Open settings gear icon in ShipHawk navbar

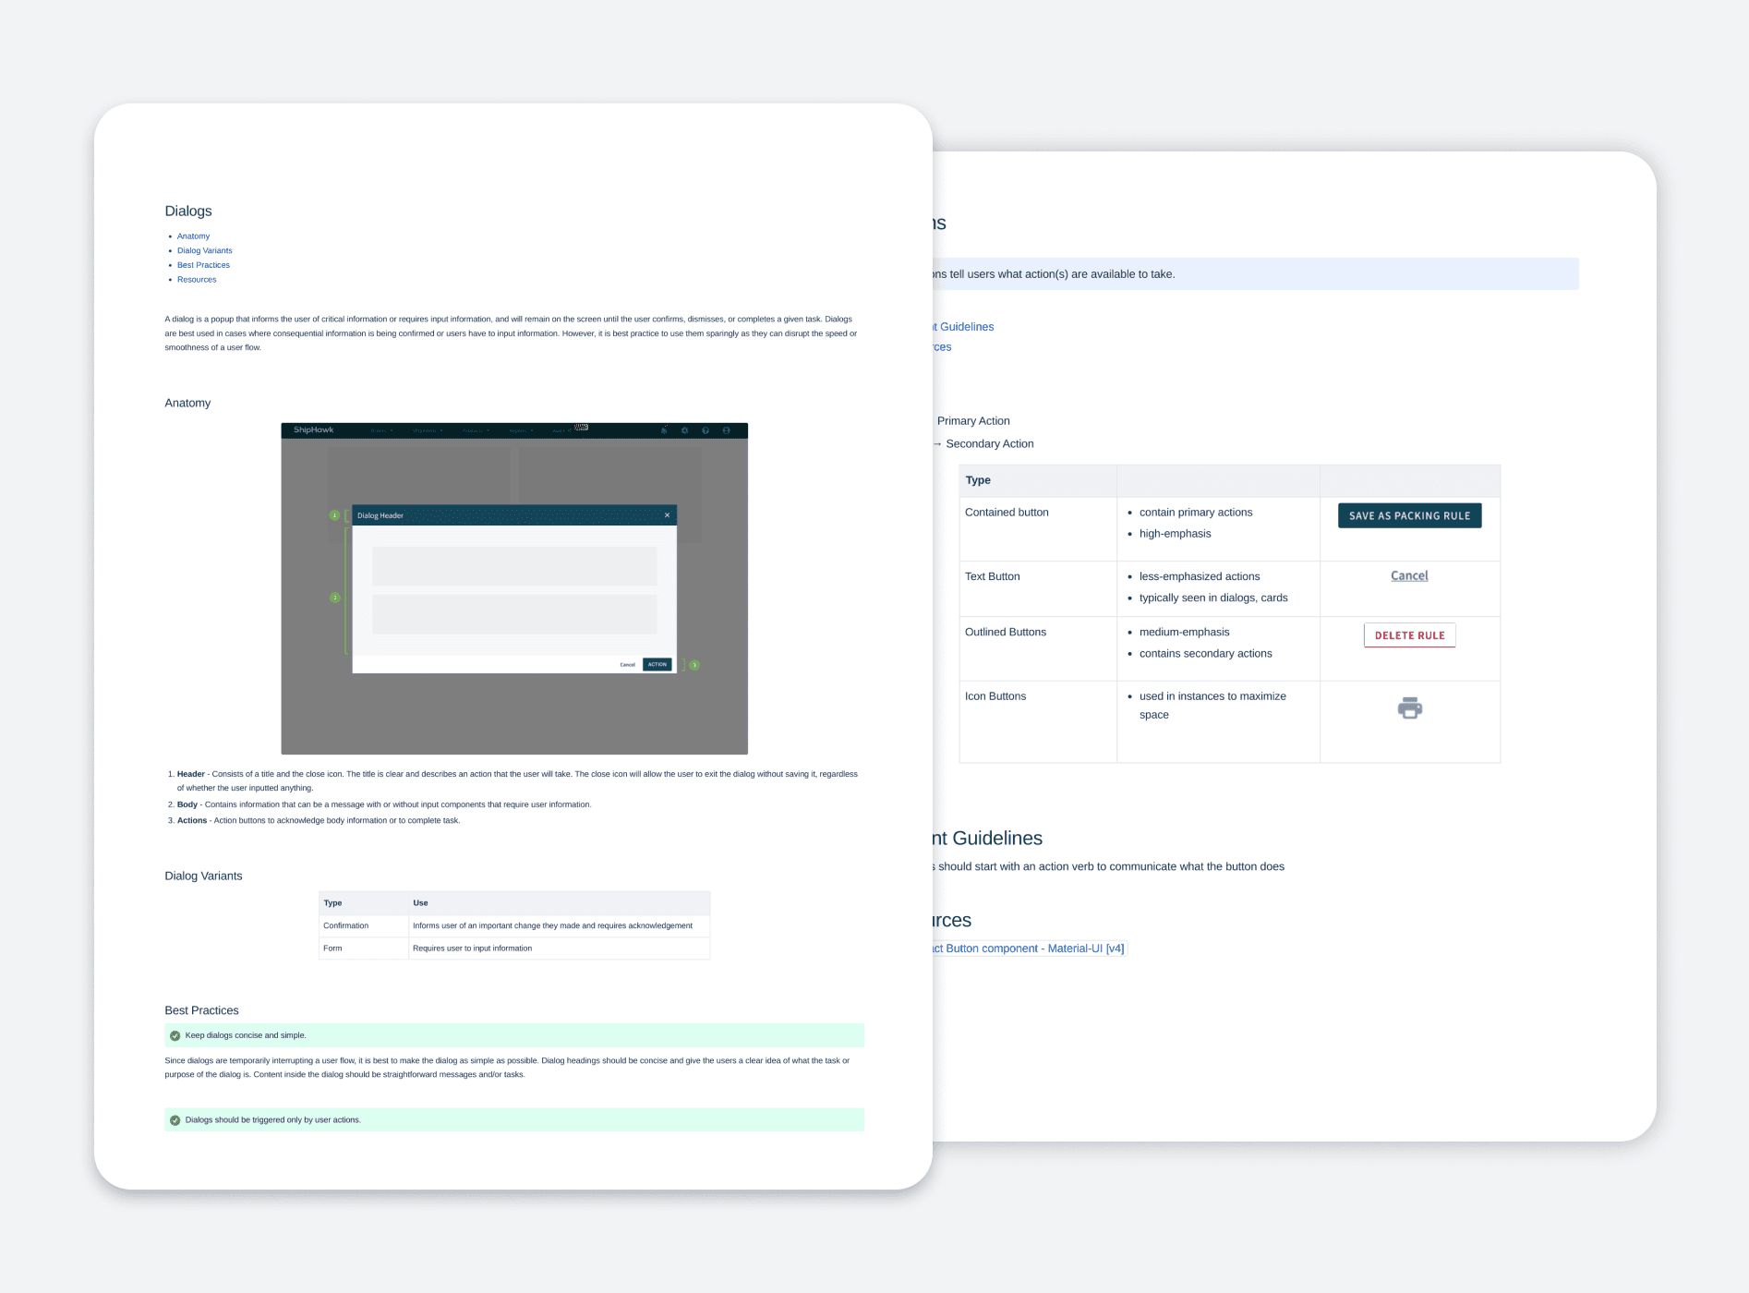tap(684, 430)
